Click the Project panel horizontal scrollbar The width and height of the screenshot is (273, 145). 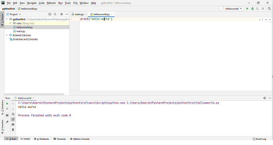tap(34, 94)
